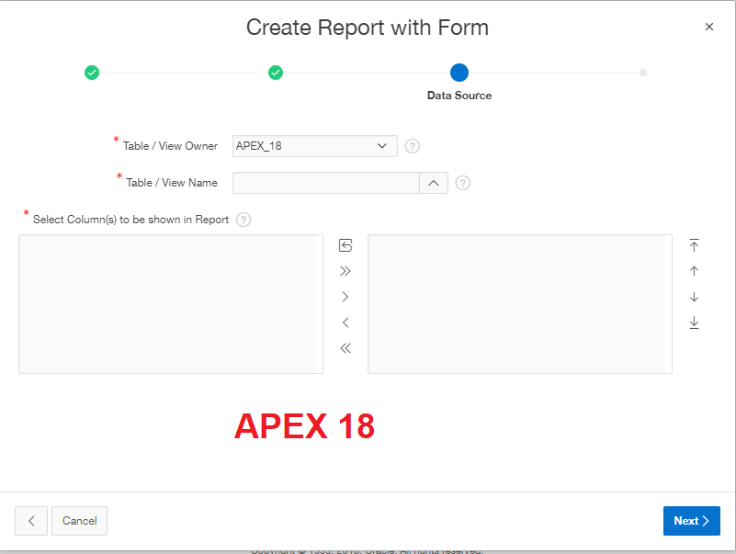Open the Table / View Name list popup
This screenshot has width=736, height=554.
click(434, 183)
